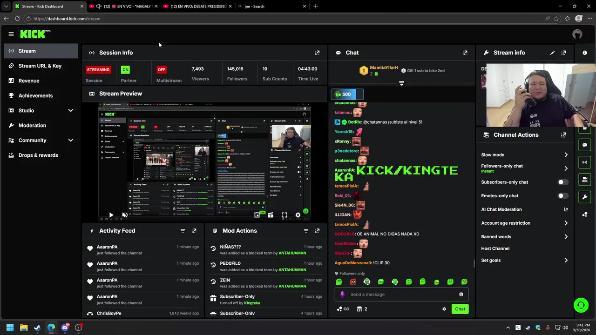The height and width of the screenshot is (335, 596).
Task: Toggle the Partner ON indicator
Action: click(x=125, y=70)
